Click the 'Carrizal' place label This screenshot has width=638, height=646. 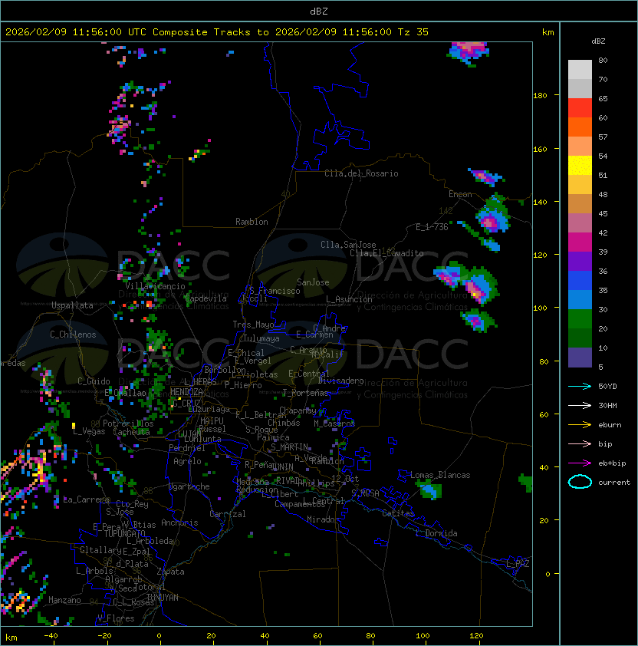228,514
